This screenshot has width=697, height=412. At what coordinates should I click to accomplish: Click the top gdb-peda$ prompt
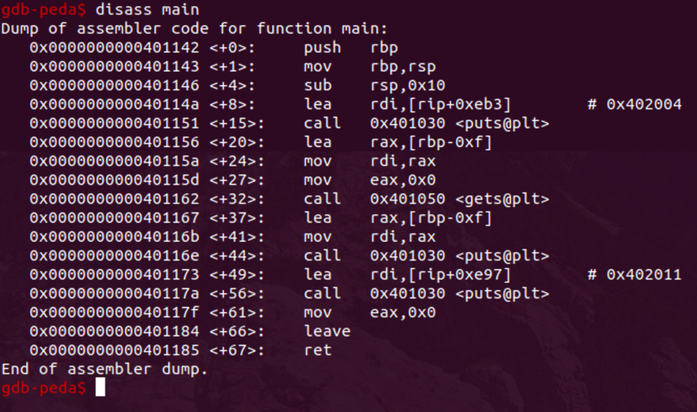click(x=44, y=10)
